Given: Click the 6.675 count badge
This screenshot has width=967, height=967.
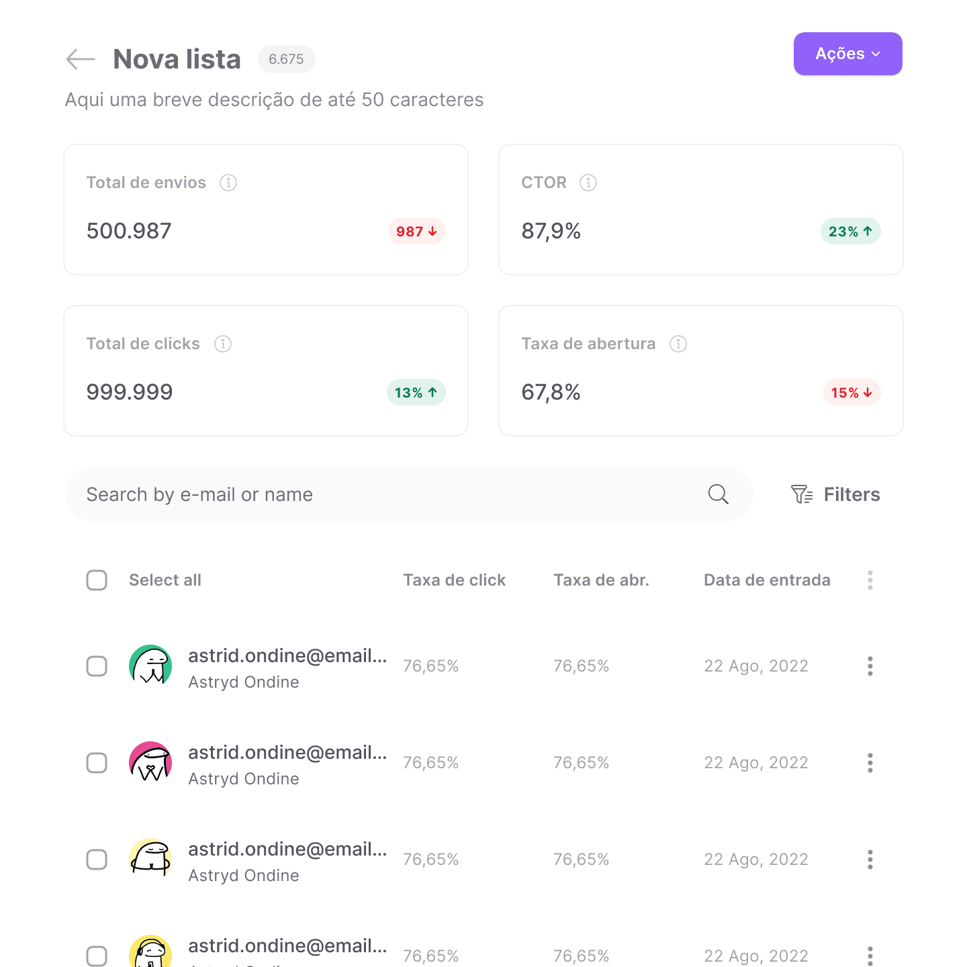Looking at the screenshot, I should pyautogui.click(x=286, y=59).
